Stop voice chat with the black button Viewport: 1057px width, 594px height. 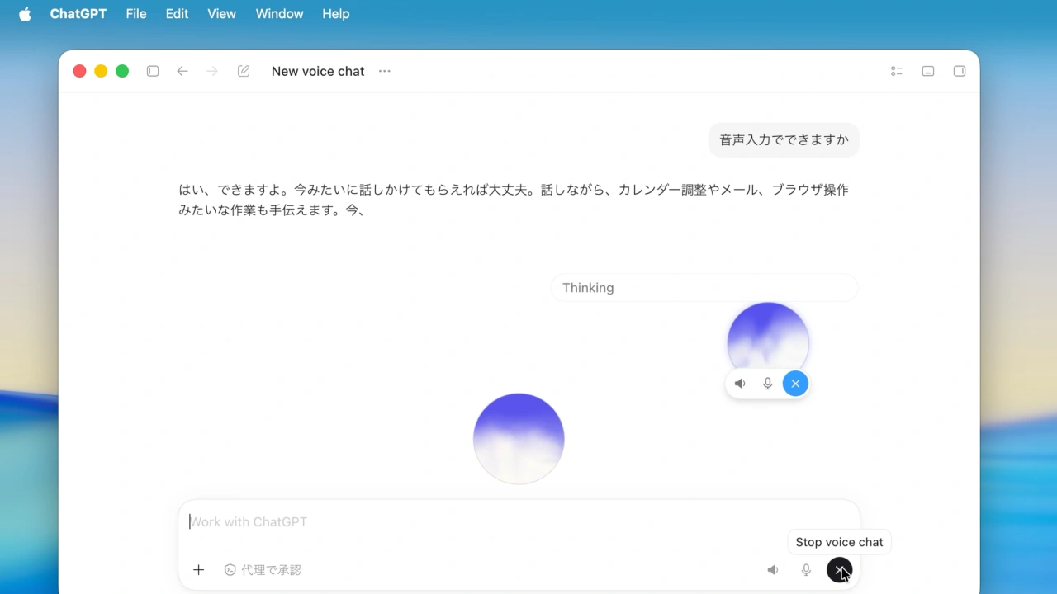point(839,570)
